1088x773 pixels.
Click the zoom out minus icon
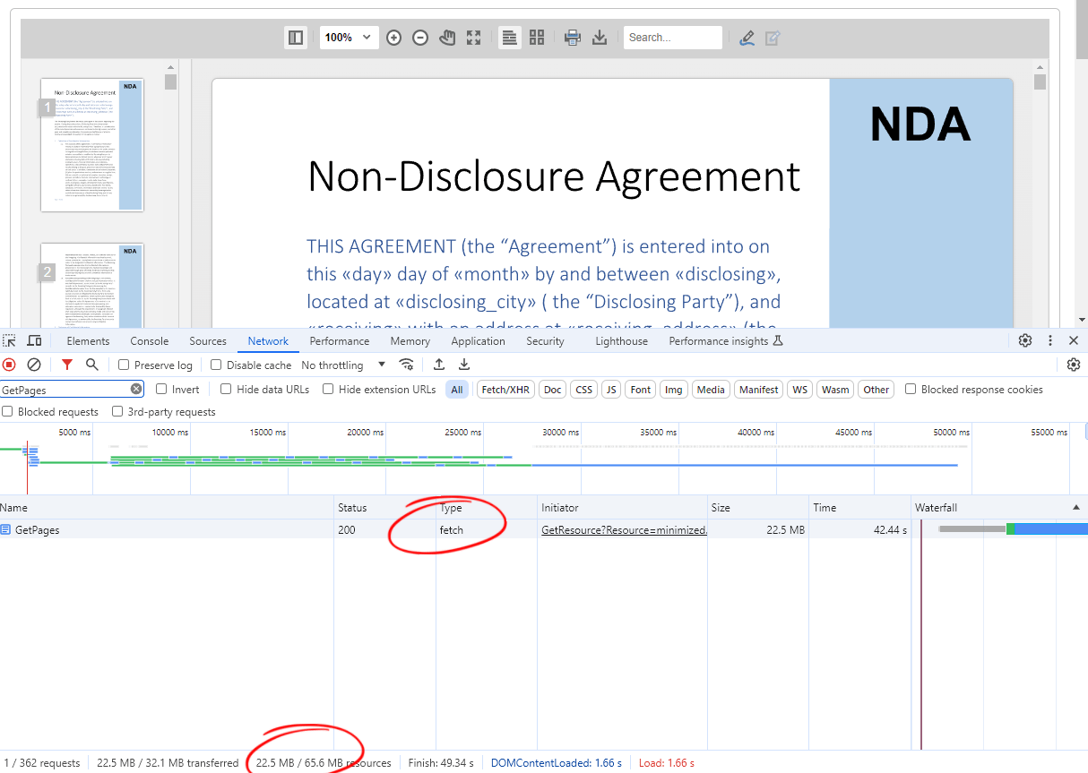click(420, 38)
